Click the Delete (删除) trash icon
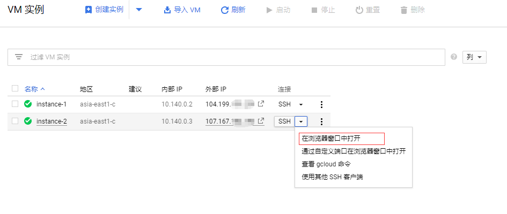Viewport: 507px width, 214px height. pyautogui.click(x=404, y=10)
